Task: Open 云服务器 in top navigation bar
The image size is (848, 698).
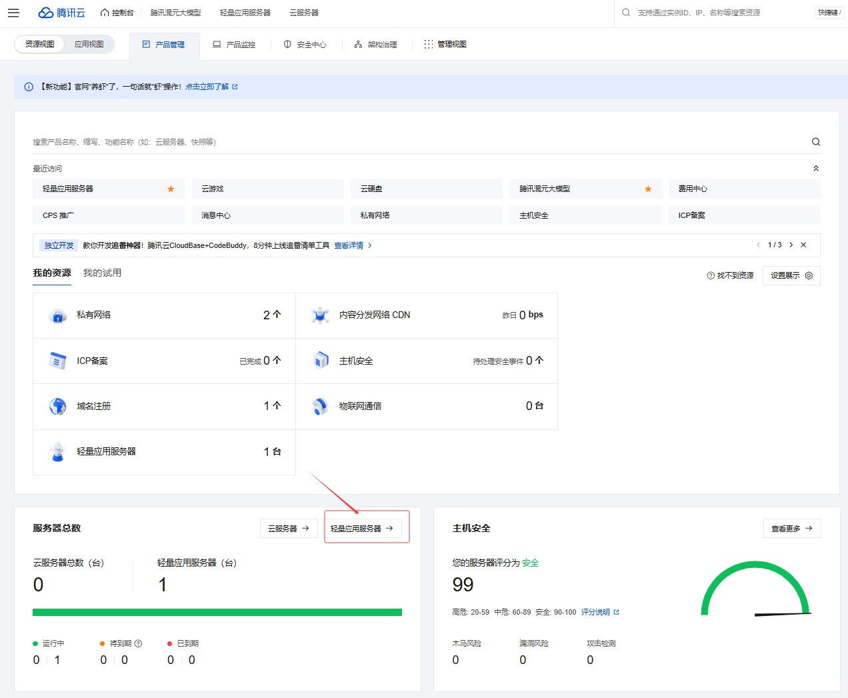Action: (x=304, y=13)
